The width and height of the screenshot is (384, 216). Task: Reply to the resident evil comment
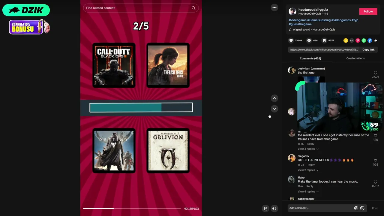(x=311, y=144)
